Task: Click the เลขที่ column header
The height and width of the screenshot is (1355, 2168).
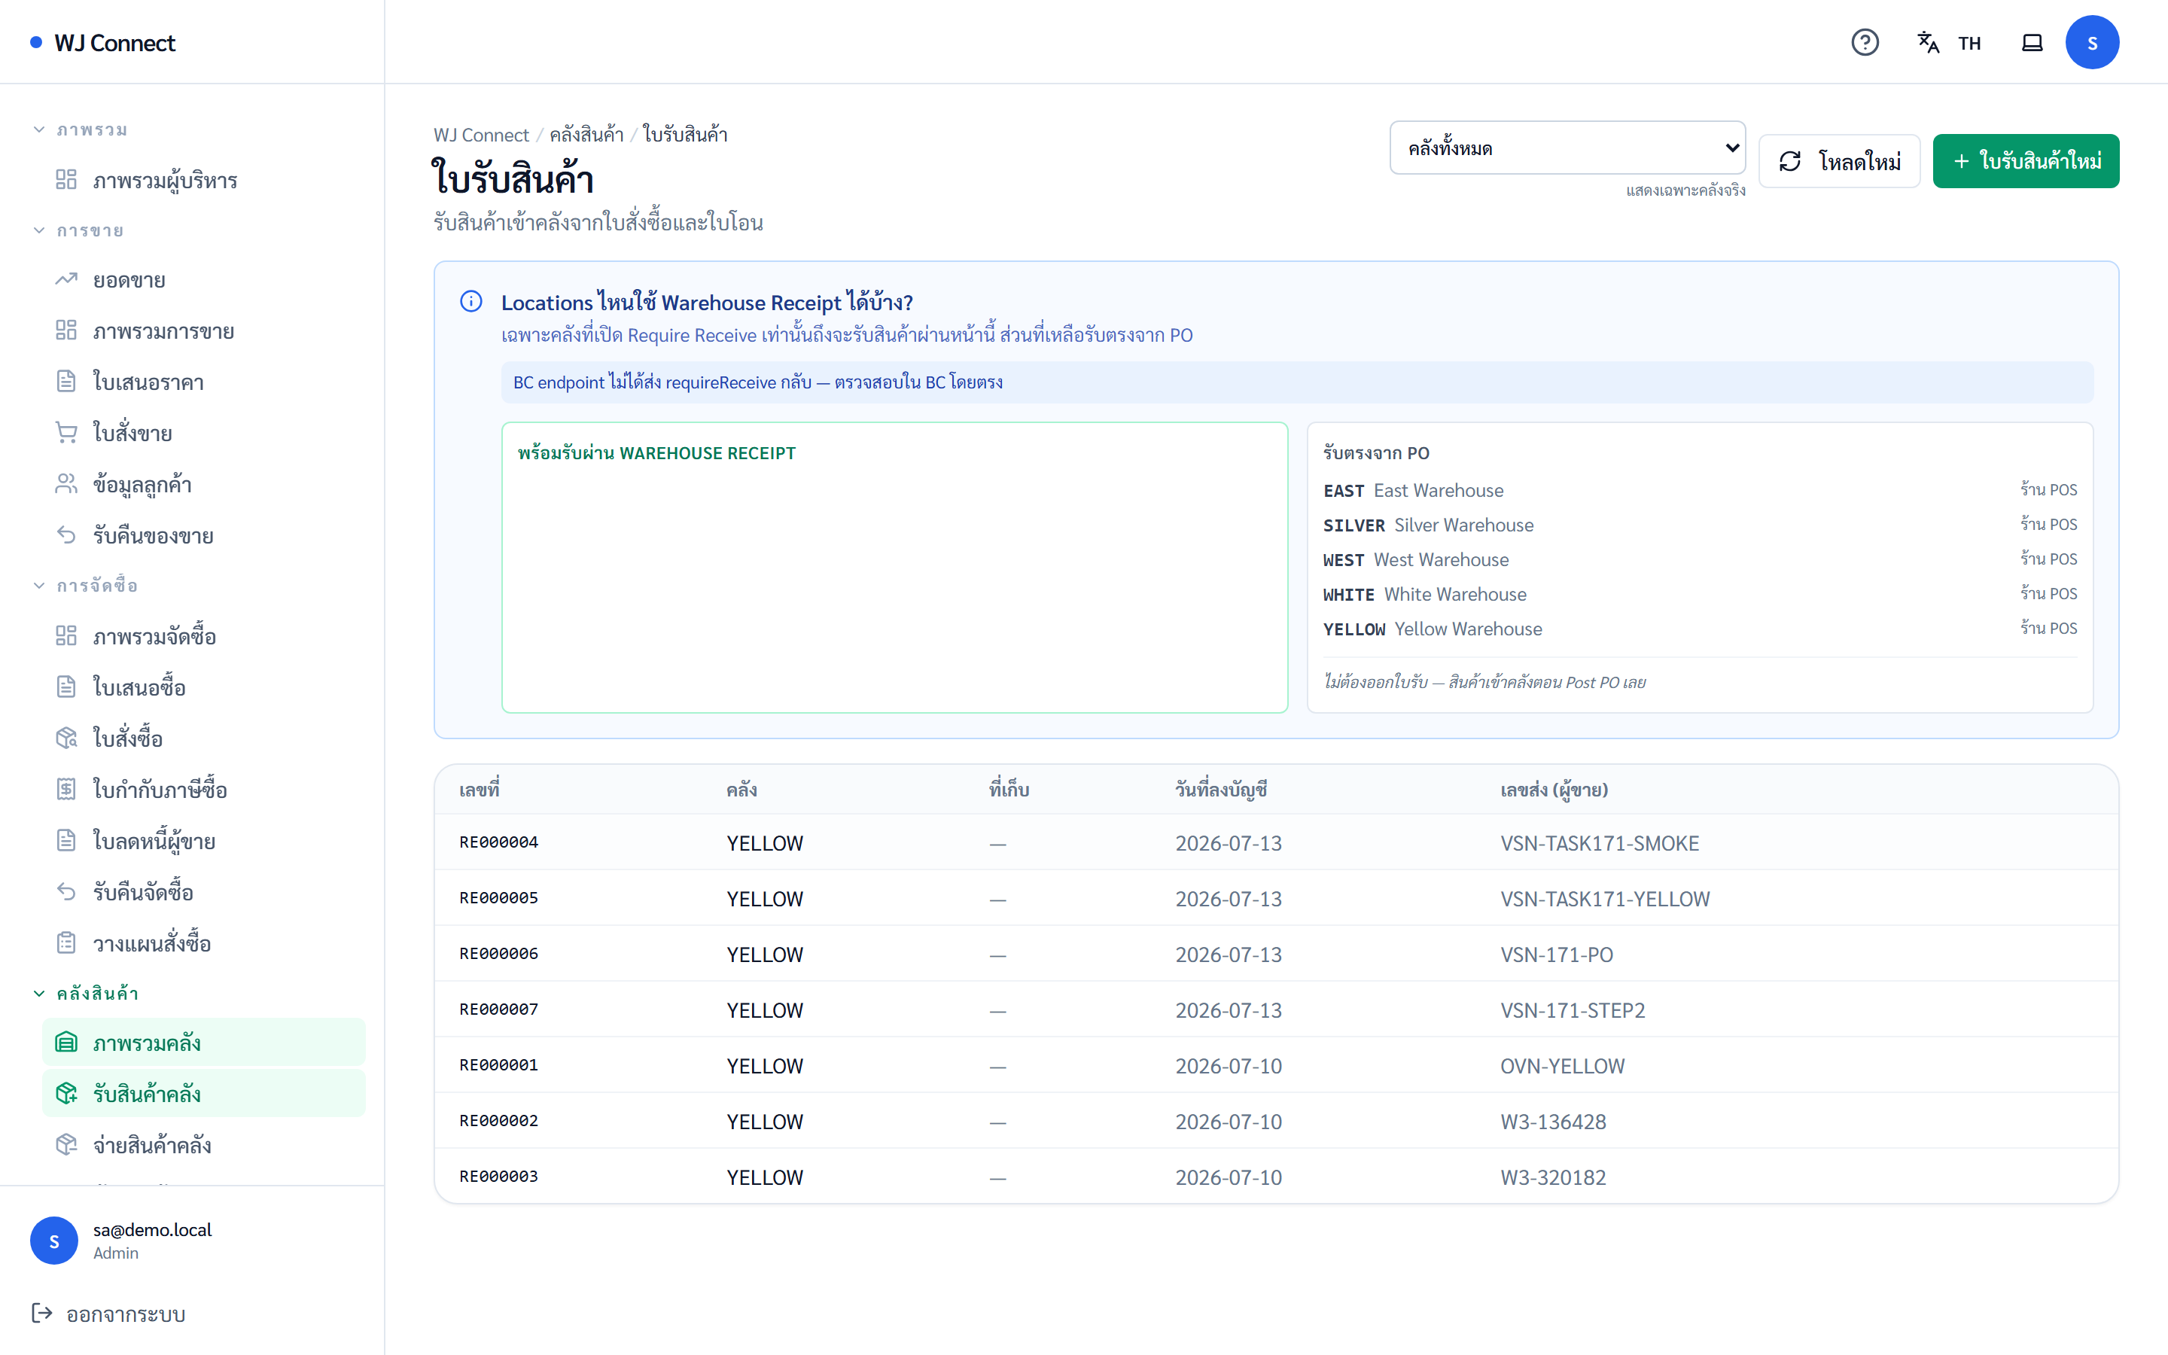Action: pos(480,790)
